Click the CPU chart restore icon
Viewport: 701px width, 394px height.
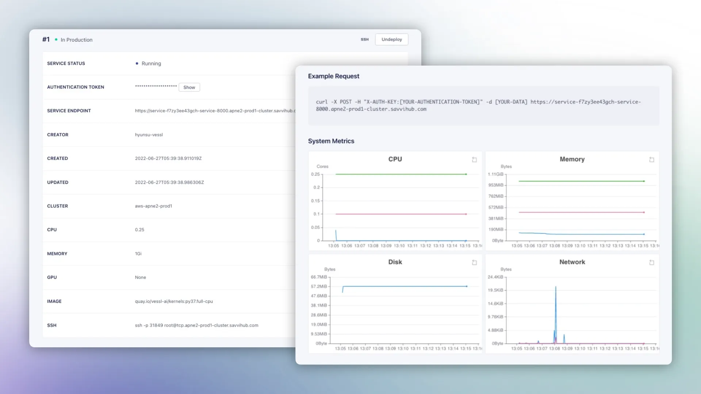pos(474,160)
